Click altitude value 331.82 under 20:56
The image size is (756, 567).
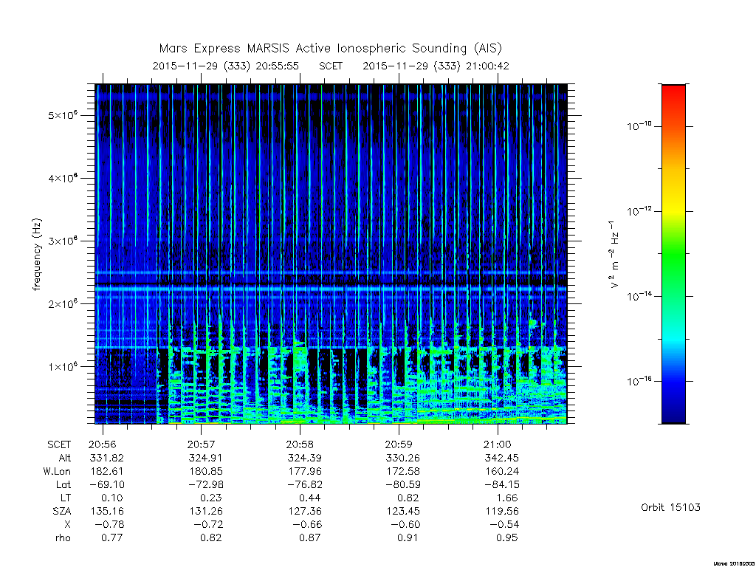coord(106,458)
